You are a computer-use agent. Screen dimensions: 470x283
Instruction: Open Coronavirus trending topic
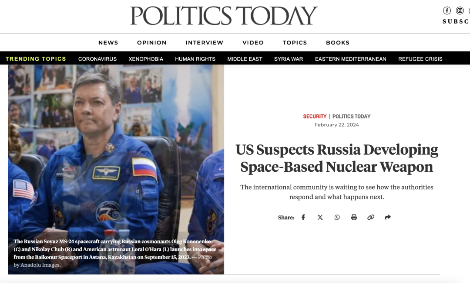(97, 59)
